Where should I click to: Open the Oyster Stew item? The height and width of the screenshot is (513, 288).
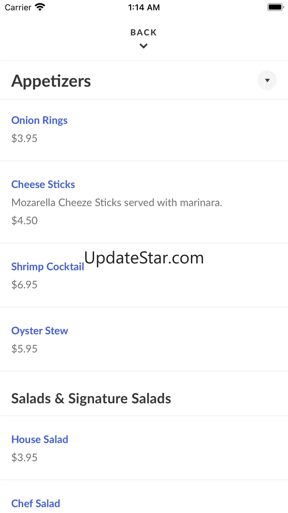pyautogui.click(x=40, y=331)
